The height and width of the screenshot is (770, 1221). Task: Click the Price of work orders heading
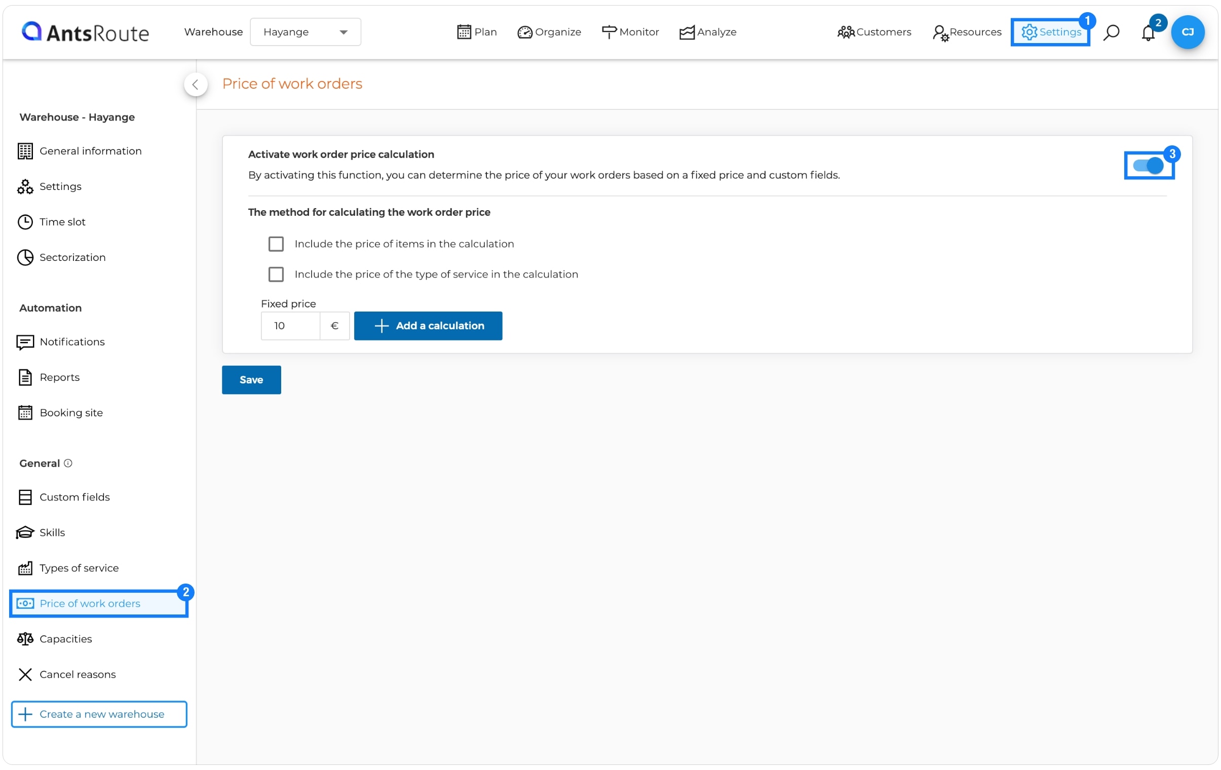click(292, 84)
